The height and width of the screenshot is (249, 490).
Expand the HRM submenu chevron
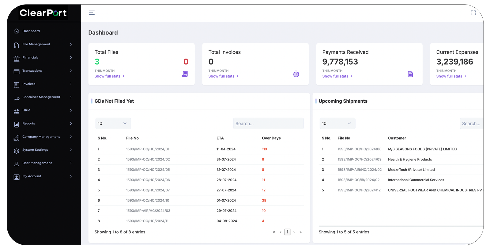pos(71,110)
